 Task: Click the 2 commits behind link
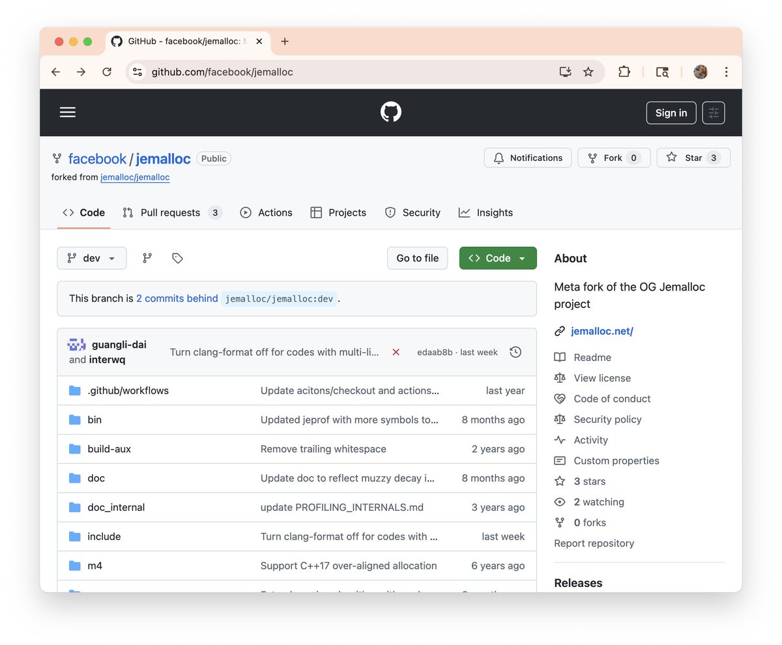[177, 298]
